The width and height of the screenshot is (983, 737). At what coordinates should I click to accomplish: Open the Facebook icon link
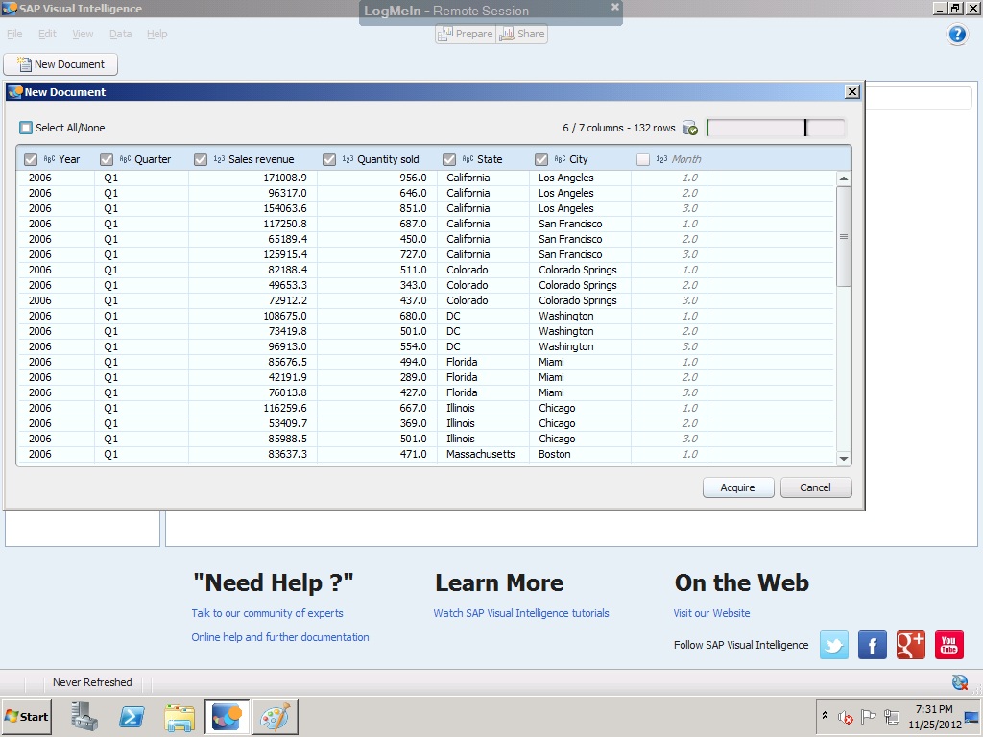point(872,645)
